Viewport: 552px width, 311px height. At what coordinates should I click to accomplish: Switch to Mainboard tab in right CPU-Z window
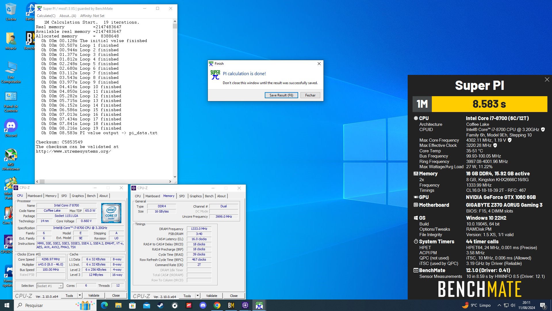[x=153, y=196]
